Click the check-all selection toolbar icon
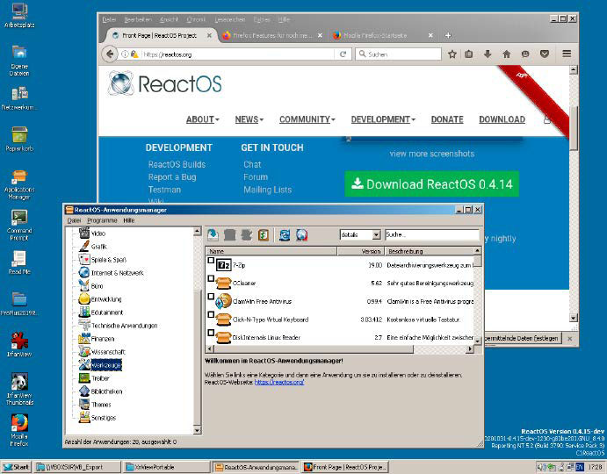Screen dimensions: 607x474 click(x=264, y=235)
